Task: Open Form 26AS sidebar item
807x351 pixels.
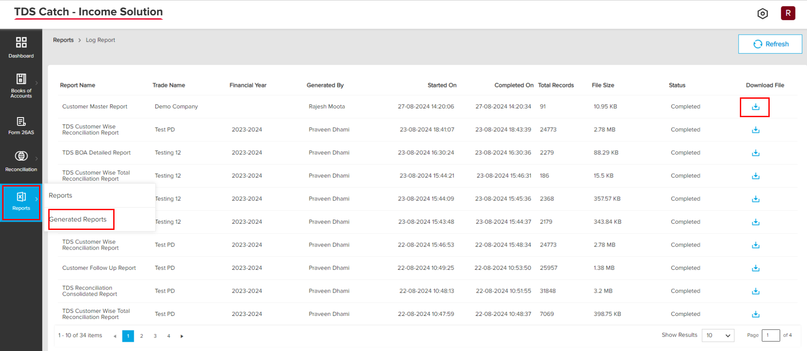Action: [21, 125]
